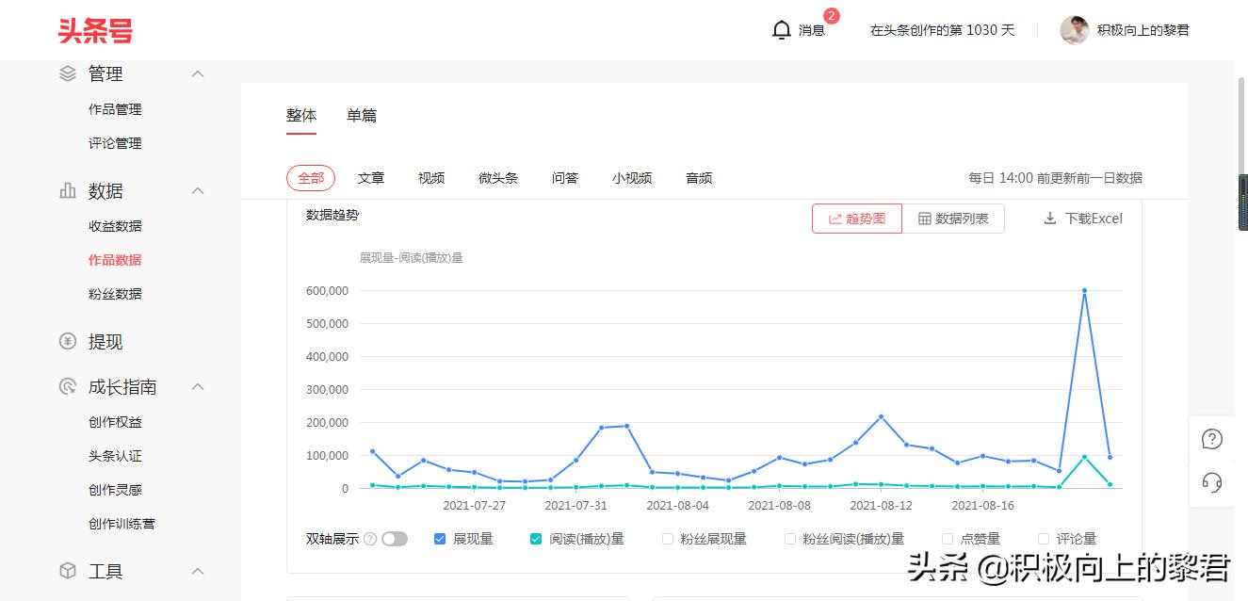This screenshot has width=1248, height=601.
Task: Open the question-mark help icon
Action: tap(1211, 438)
